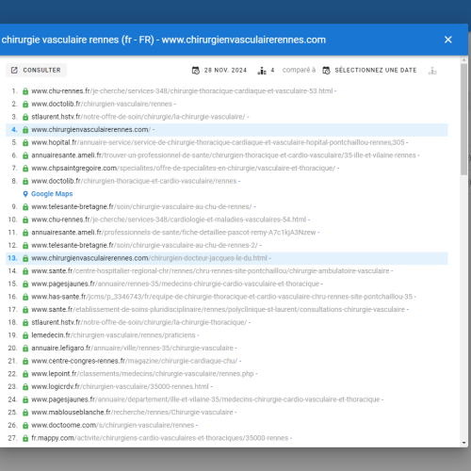Click lock icon for result 22 lepoint.fr

point(25,374)
